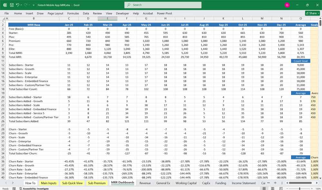Open the Undo history dropdown arrow
The width and height of the screenshot is (322, 190).
(x=21, y=5)
